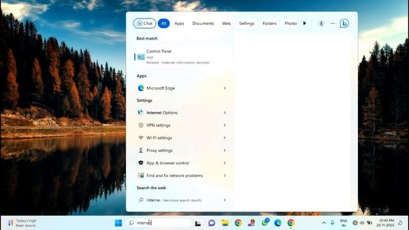Open clock and date flyout
The width and height of the screenshot is (409, 230).
point(386,223)
